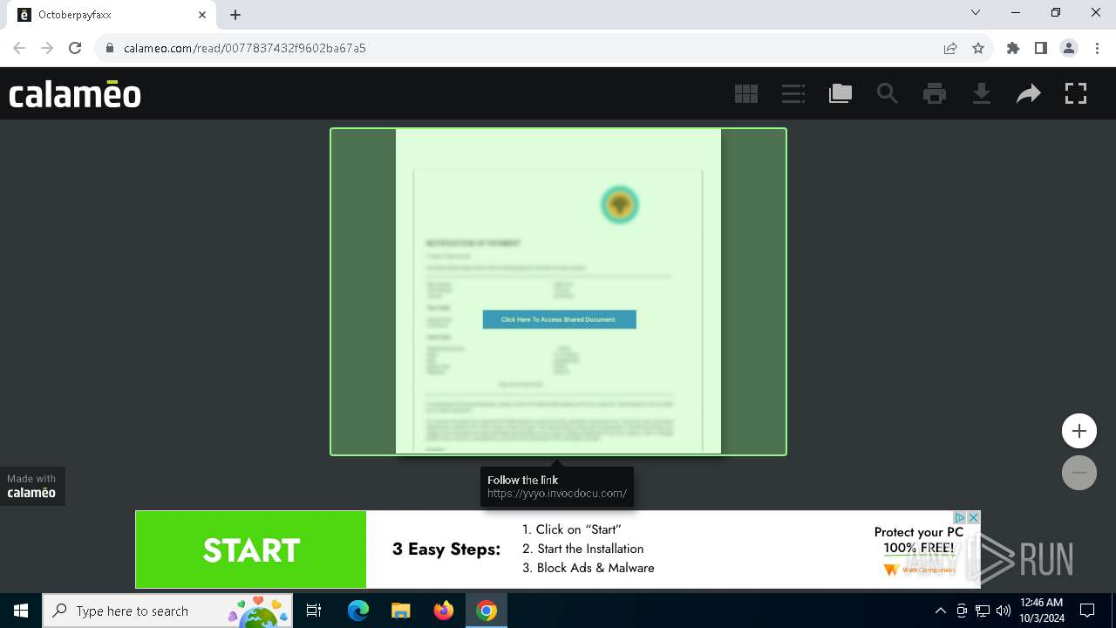Open the Chrome three-dot menu
1116x628 pixels.
click(x=1097, y=48)
